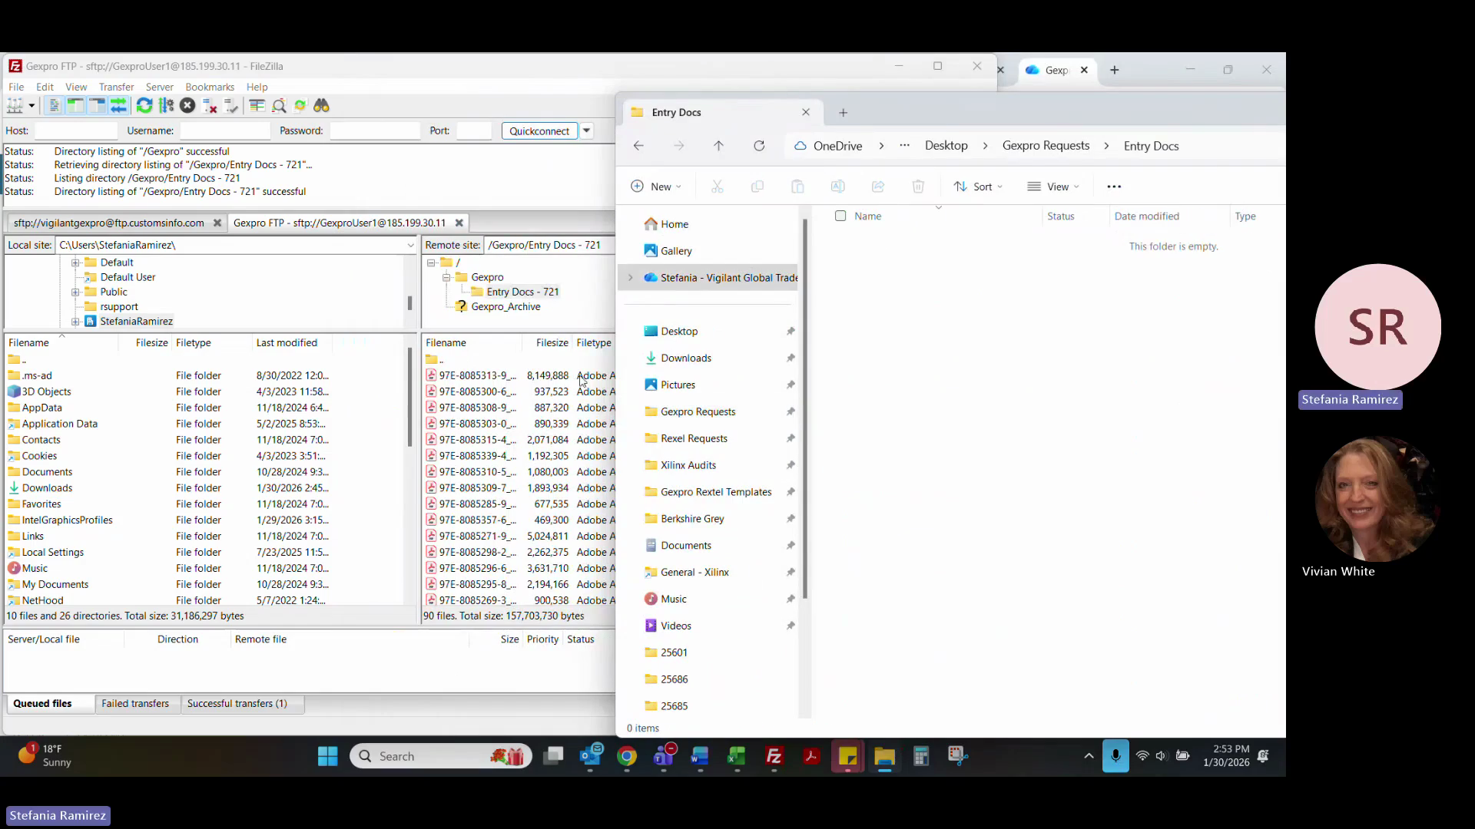The image size is (1475, 829).
Task: Click process queue toggle icon
Action: tap(166, 106)
